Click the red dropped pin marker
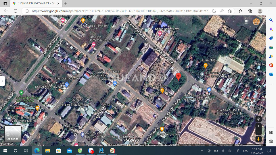This screenshot has height=155, width=276. [178, 77]
